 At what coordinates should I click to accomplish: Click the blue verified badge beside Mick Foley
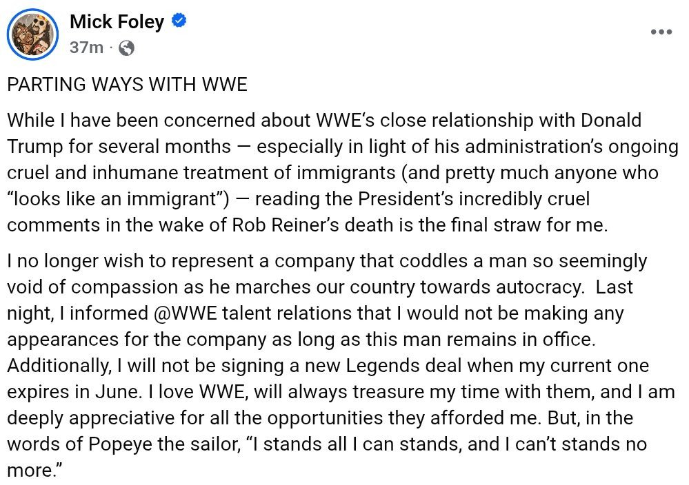pyautogui.click(x=179, y=22)
